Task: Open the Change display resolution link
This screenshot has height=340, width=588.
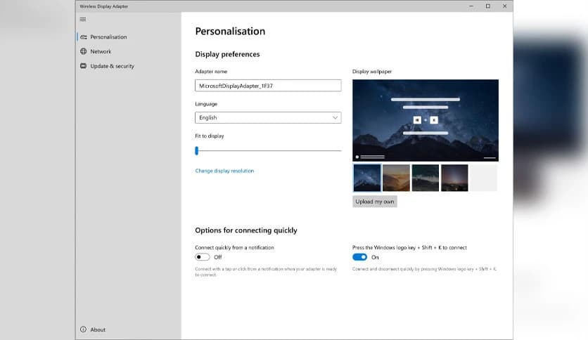Action: [224, 171]
